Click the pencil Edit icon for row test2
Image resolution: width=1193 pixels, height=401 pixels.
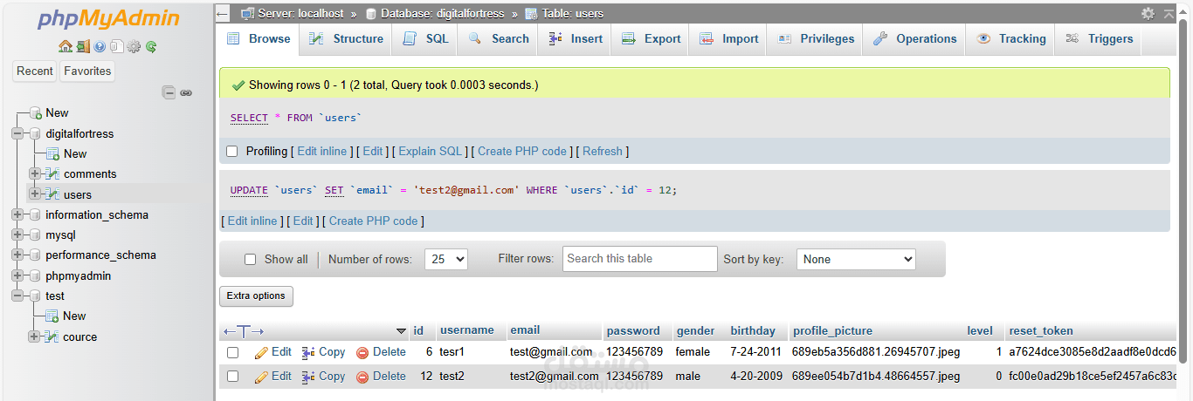261,377
